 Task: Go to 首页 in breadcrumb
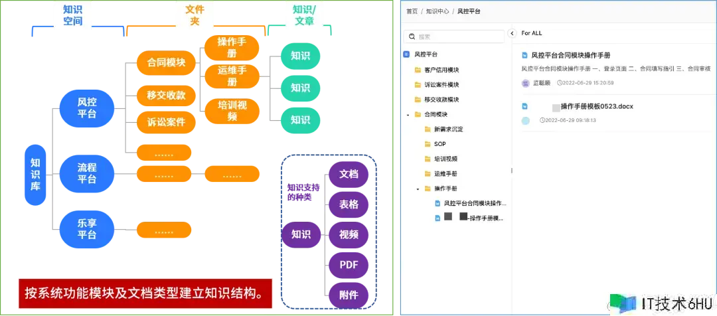click(412, 11)
